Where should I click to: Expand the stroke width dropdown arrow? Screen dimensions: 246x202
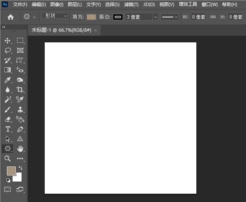[x=155, y=17]
